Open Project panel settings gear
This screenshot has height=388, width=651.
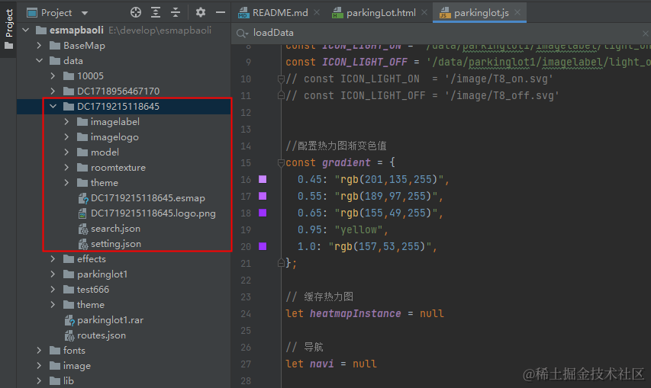(x=201, y=12)
